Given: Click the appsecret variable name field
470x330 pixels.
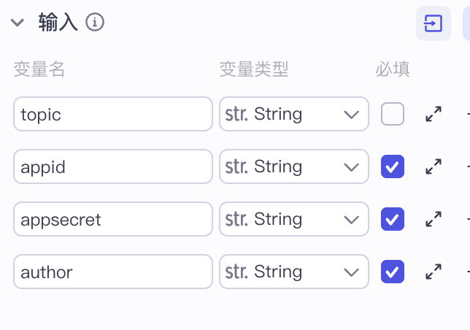Looking at the screenshot, I should pyautogui.click(x=112, y=220).
